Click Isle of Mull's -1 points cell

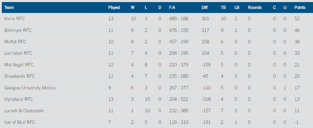tap(296, 122)
